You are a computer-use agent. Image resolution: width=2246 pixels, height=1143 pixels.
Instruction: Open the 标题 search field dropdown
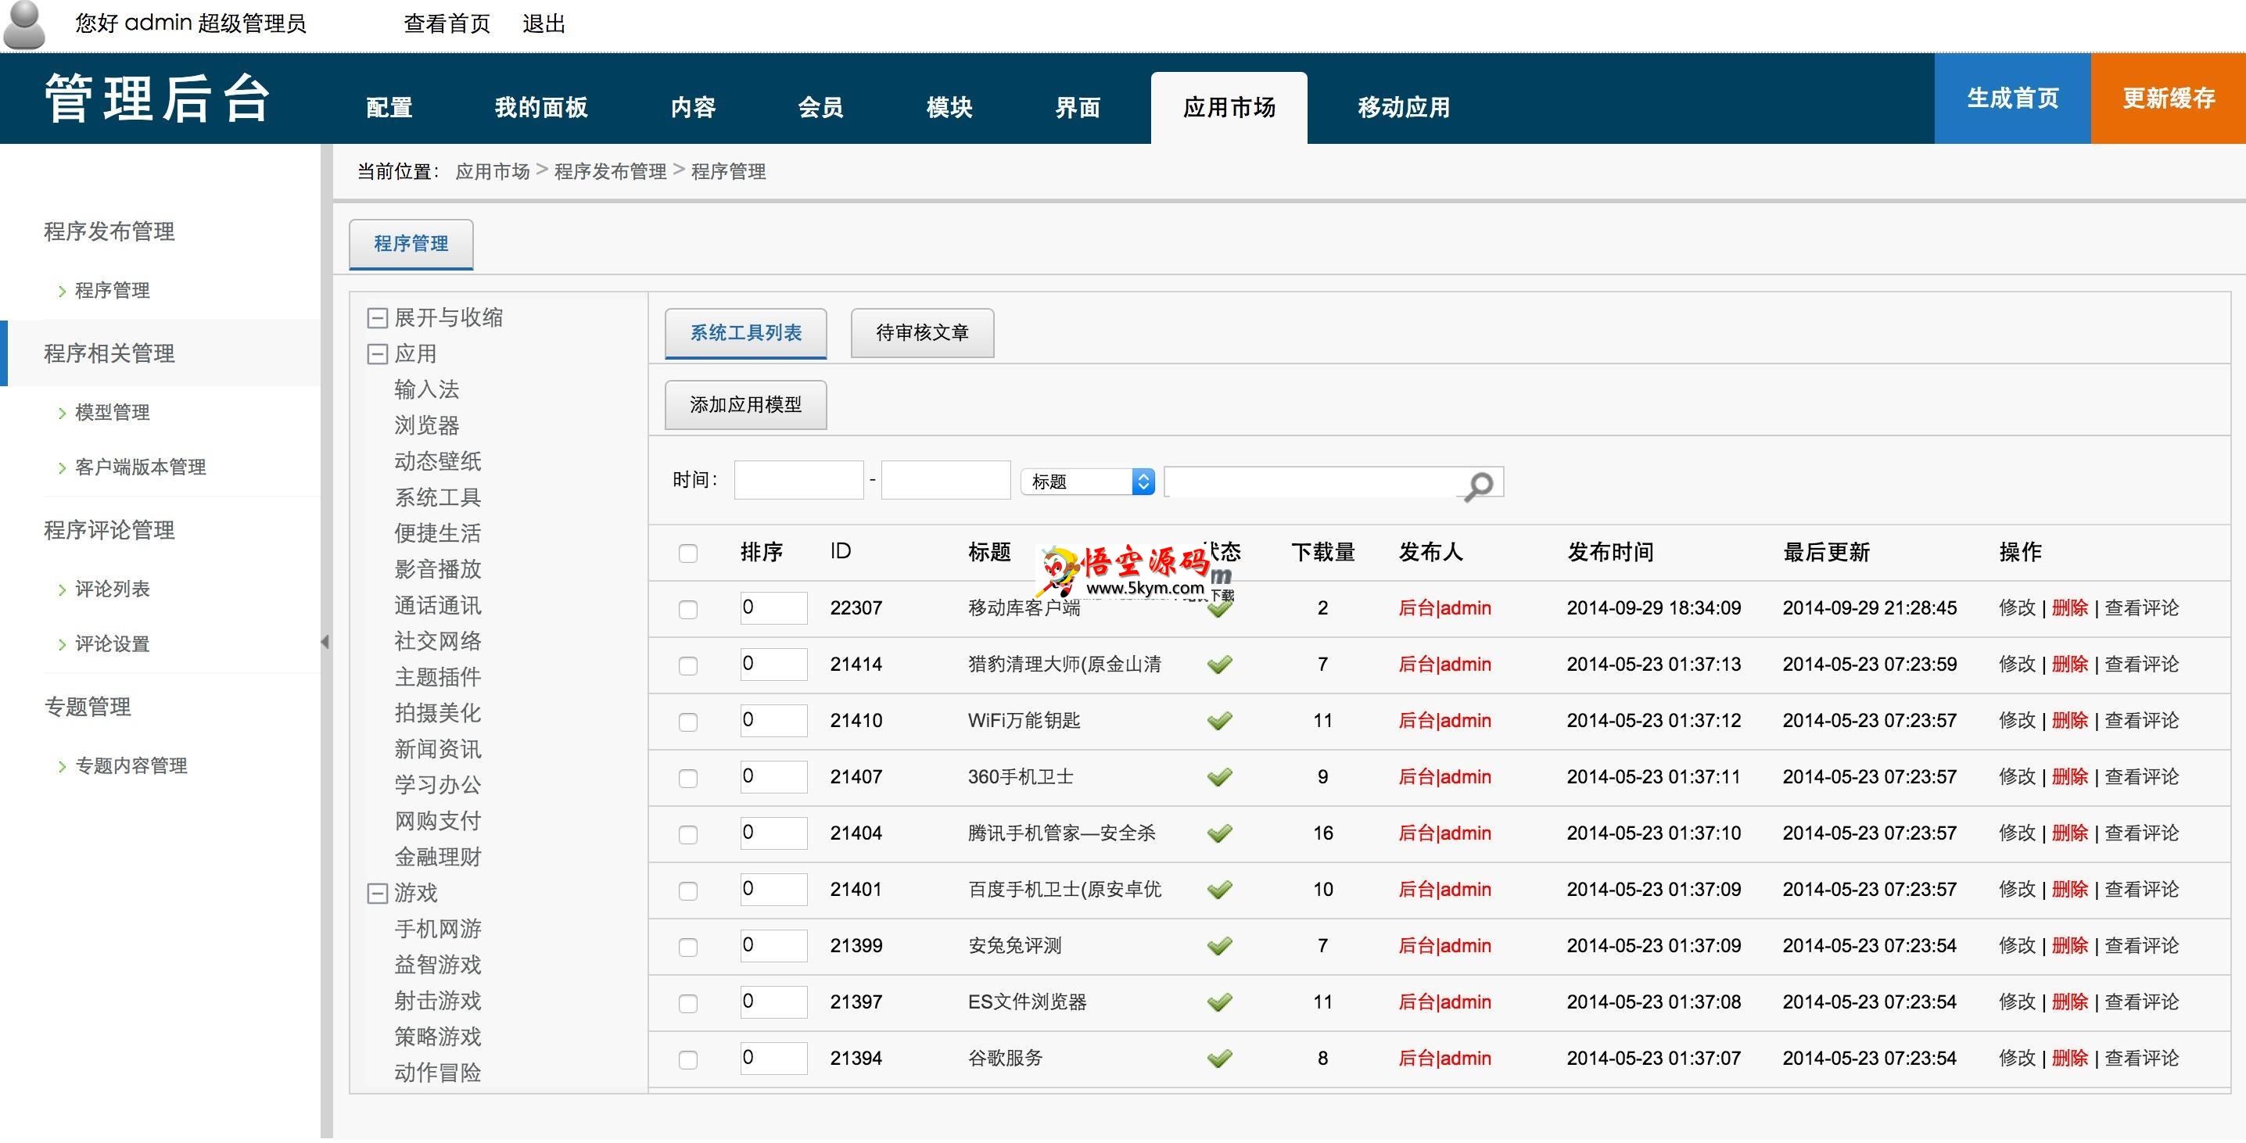(1088, 482)
